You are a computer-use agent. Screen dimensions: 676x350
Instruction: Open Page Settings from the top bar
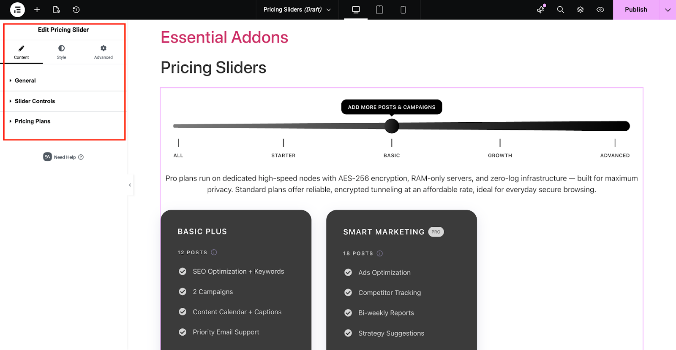tap(56, 9)
